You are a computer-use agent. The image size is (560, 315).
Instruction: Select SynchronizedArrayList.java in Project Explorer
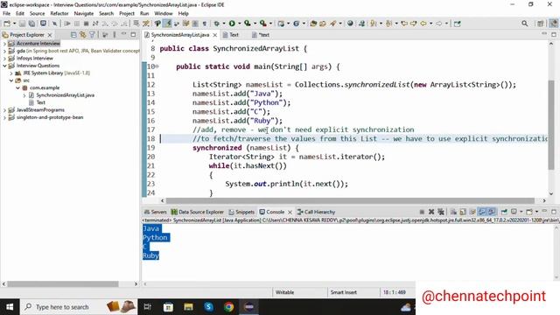(x=65, y=95)
